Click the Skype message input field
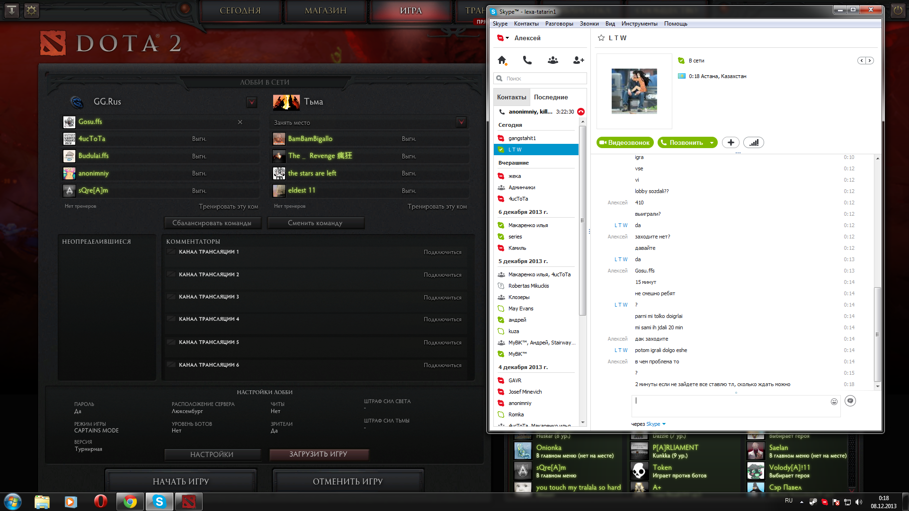Viewport: 909px width, 511px height. point(736,406)
